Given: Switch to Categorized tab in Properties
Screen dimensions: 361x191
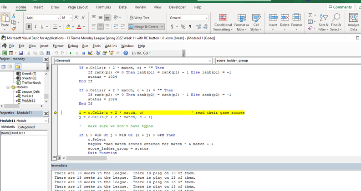Looking at the screenshot, I should point(26,127).
